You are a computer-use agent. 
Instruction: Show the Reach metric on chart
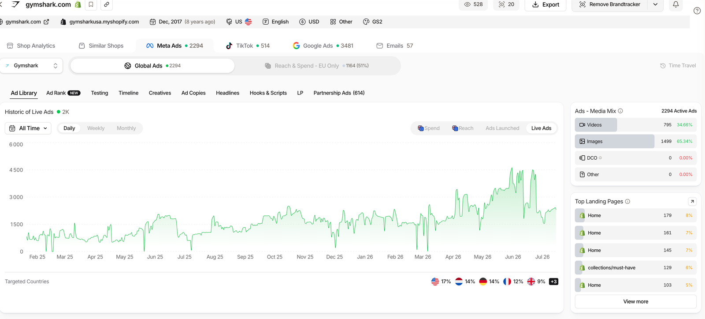coord(463,128)
